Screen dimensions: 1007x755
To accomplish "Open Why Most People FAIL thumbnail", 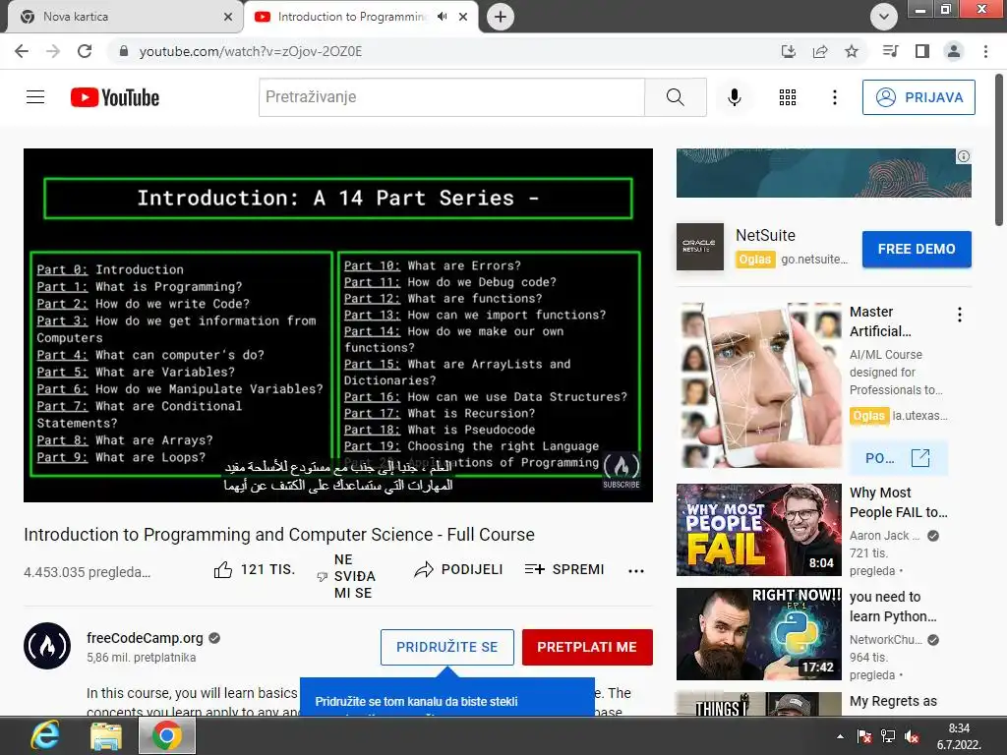I will [x=758, y=530].
